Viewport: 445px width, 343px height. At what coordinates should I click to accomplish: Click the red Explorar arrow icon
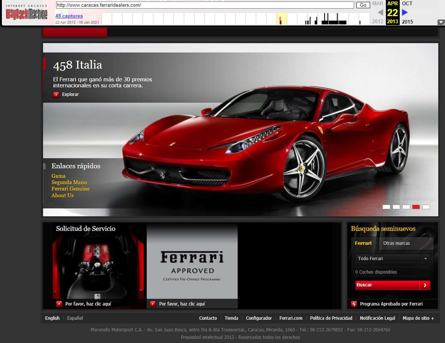click(56, 94)
